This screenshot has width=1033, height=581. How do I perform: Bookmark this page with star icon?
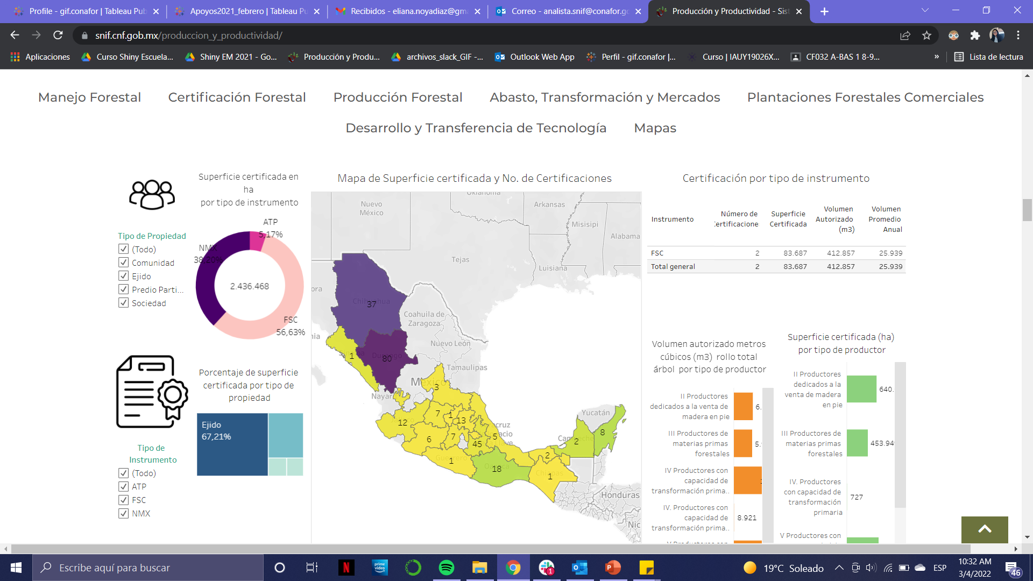926,36
